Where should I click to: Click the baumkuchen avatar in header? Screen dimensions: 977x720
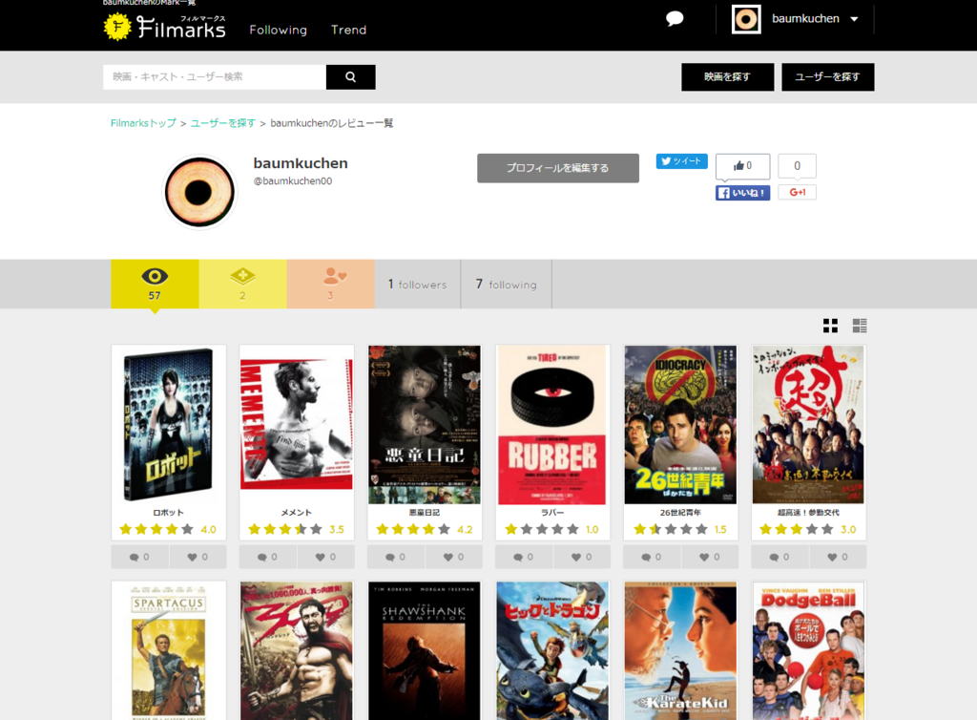pos(746,19)
